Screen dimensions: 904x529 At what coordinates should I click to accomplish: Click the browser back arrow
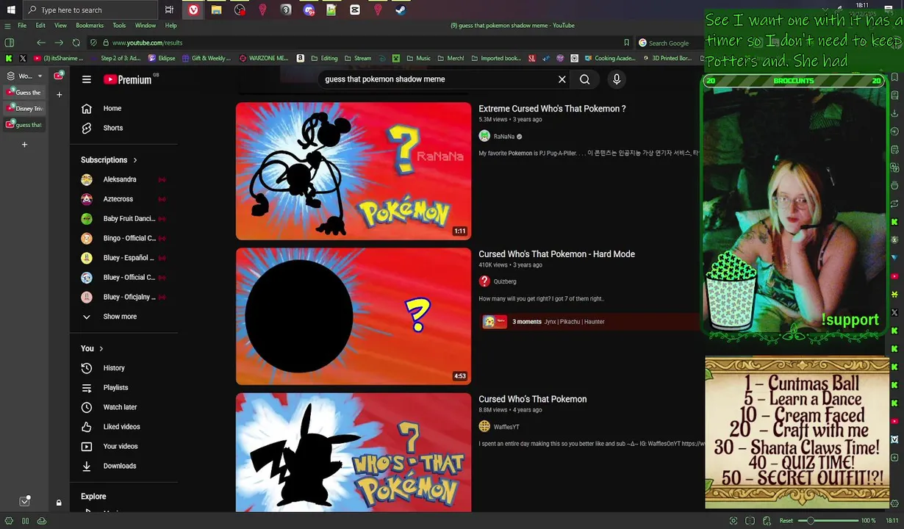pyautogui.click(x=41, y=43)
